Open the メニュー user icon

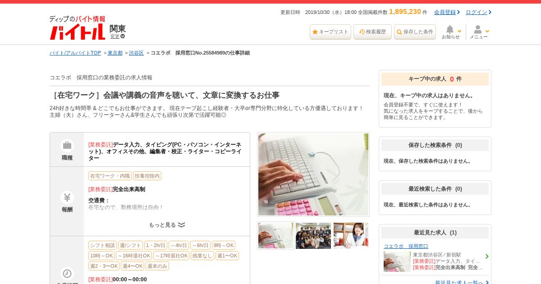point(477,30)
